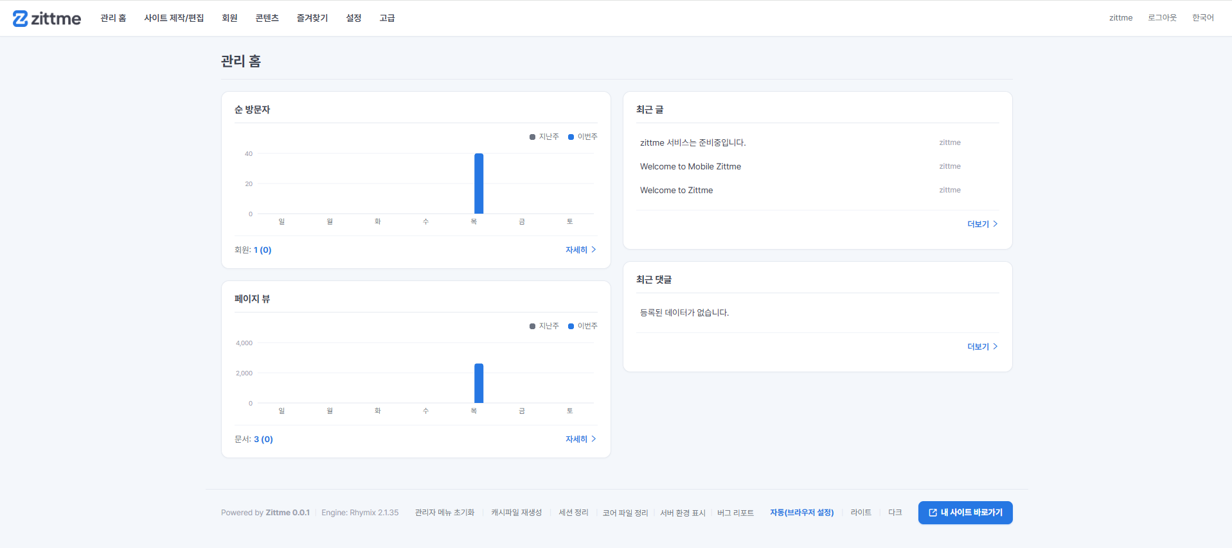Toggle 이번주 legend dot in 페이지 뷰 chart
Screen dimensions: 1232x548
pos(571,326)
